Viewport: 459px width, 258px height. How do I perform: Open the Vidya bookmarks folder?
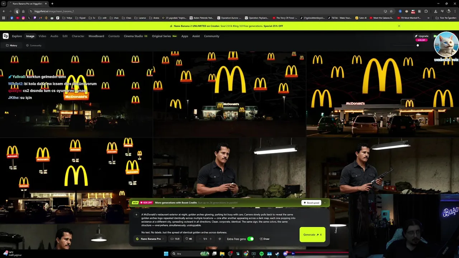click(x=67, y=18)
